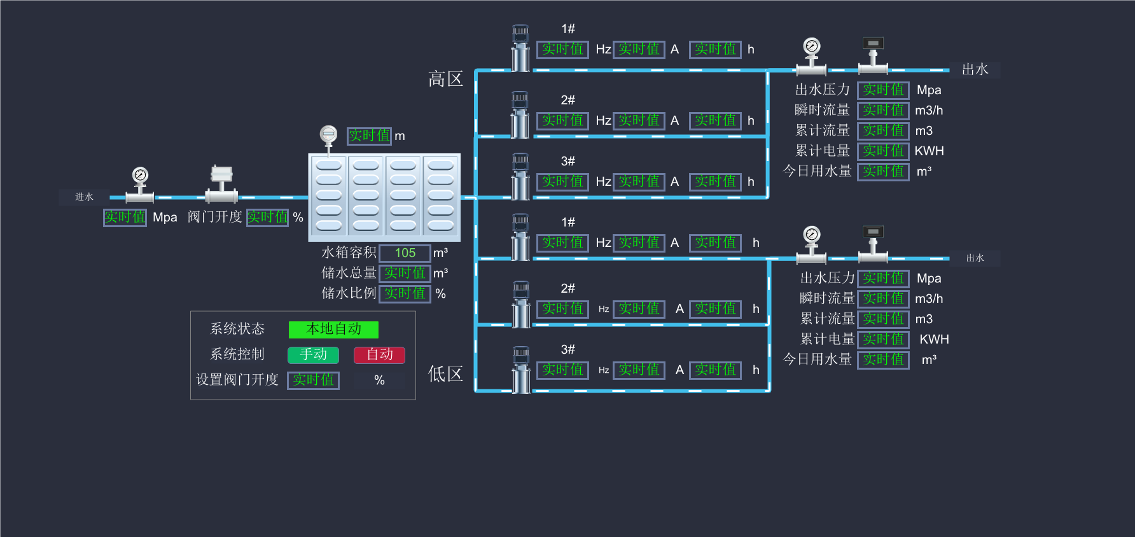The height and width of the screenshot is (537, 1135).
Task: Click the inlet valve actuator icon
Action: [x=221, y=184]
